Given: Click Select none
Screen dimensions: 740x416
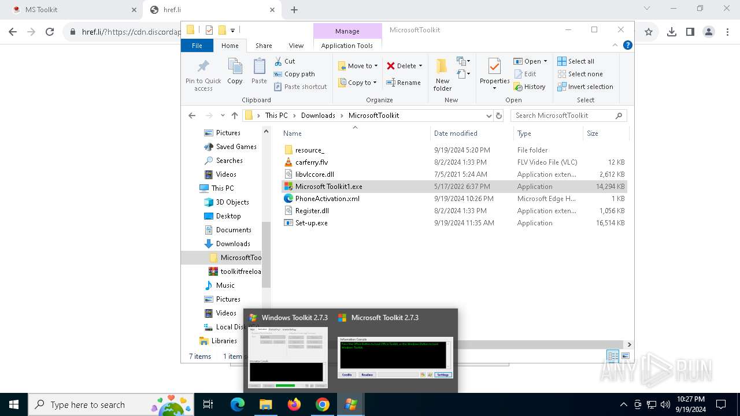Looking at the screenshot, I should point(580,74).
